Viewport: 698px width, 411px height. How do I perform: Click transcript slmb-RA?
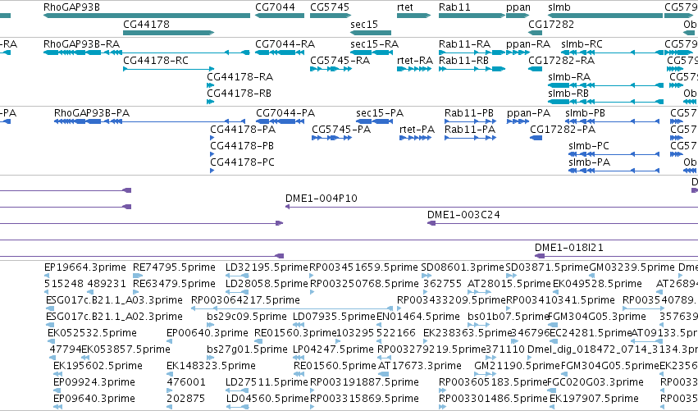coord(569,76)
